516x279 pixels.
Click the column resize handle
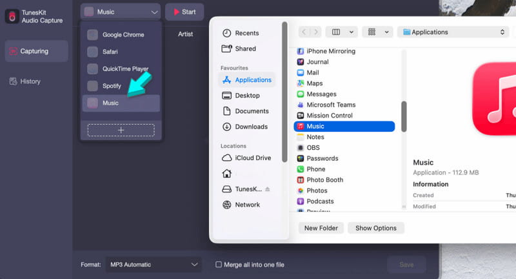(404, 207)
